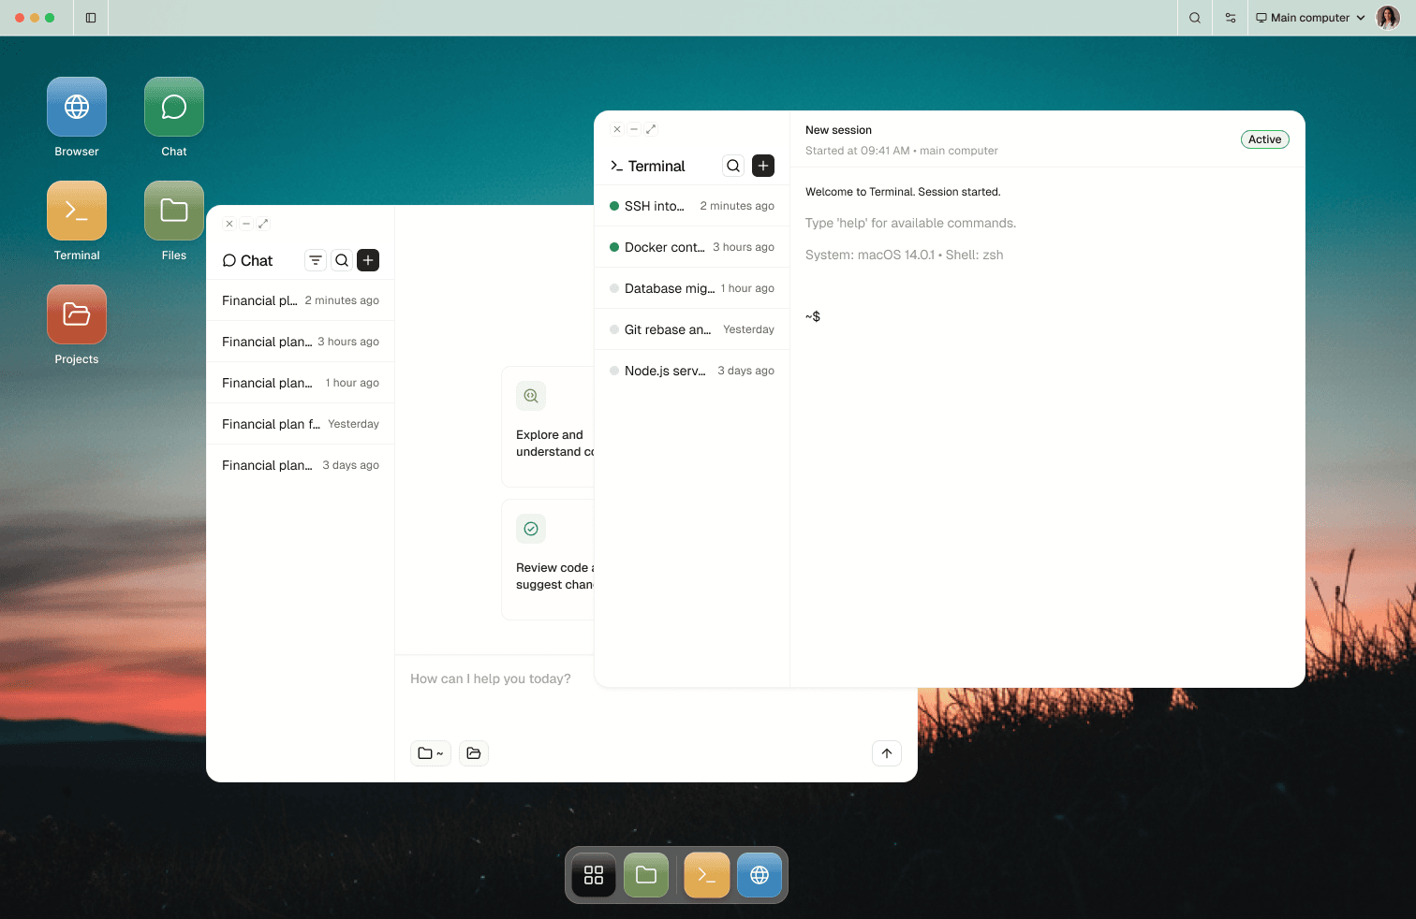
Task: Select the Database mig… terminal session
Action: pyautogui.click(x=692, y=288)
